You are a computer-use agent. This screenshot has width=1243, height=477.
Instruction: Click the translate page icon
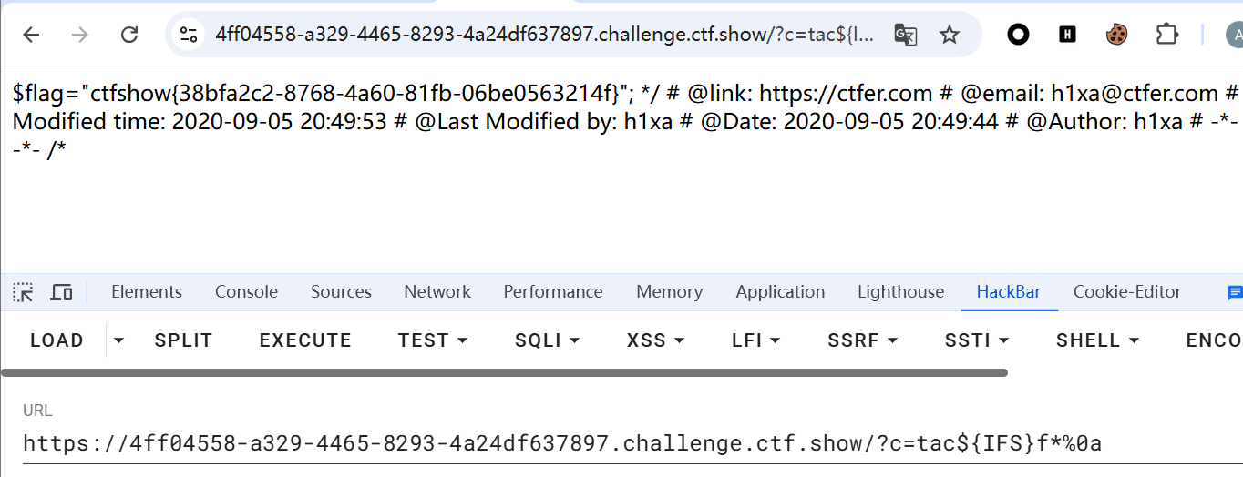905,35
